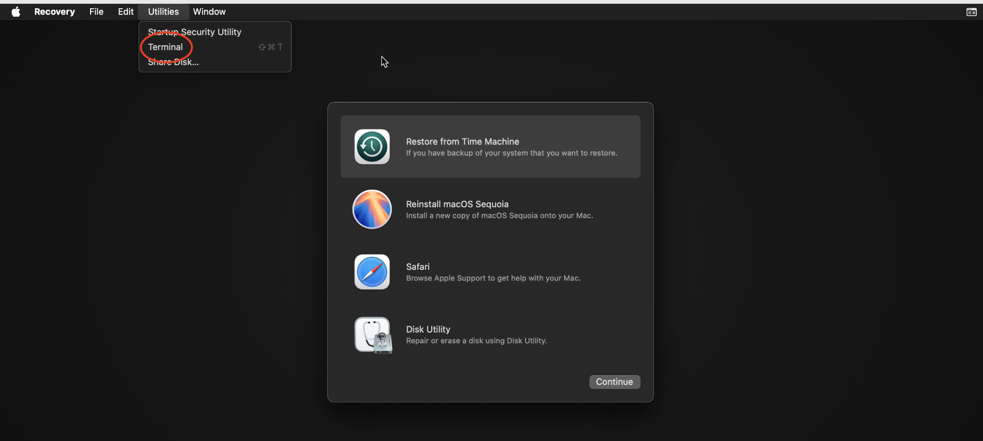Close the Utilities menu
983x441 pixels.
pos(164,12)
